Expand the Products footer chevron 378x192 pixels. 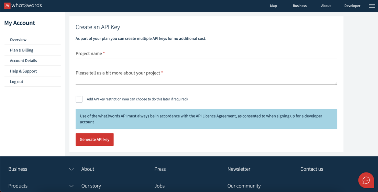71,186
